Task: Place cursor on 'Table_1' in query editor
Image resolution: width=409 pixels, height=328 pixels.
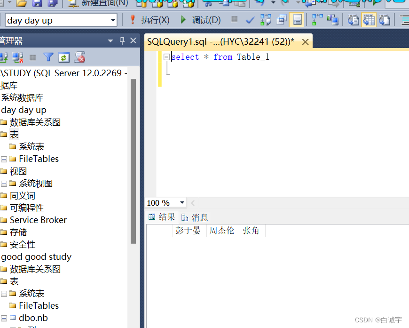Action: 253,57
